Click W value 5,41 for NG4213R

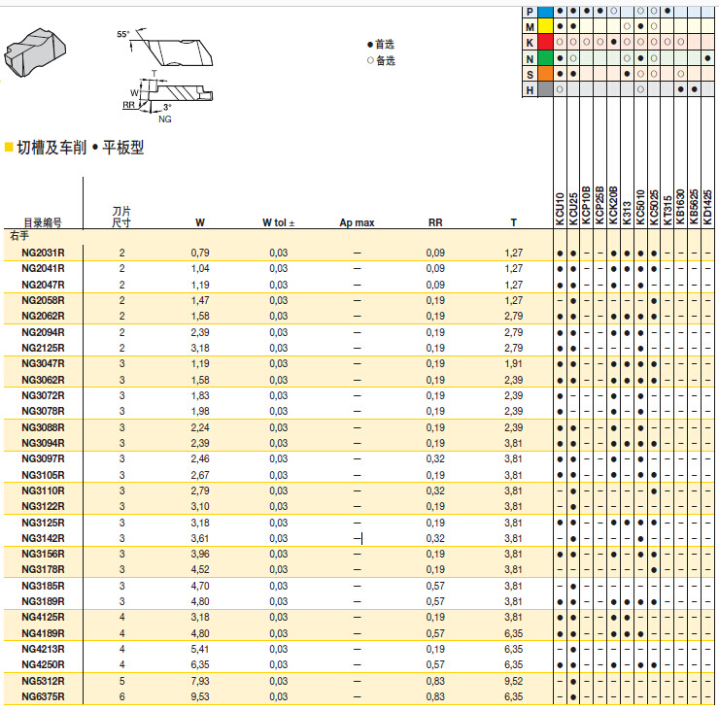coord(200,650)
